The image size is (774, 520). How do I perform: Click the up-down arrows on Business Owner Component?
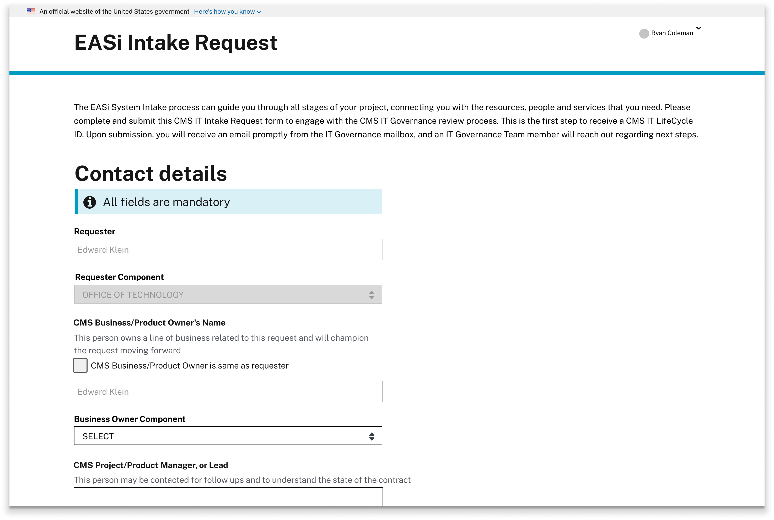point(372,436)
